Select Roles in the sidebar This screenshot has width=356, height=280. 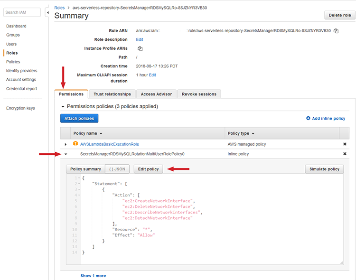(12, 53)
